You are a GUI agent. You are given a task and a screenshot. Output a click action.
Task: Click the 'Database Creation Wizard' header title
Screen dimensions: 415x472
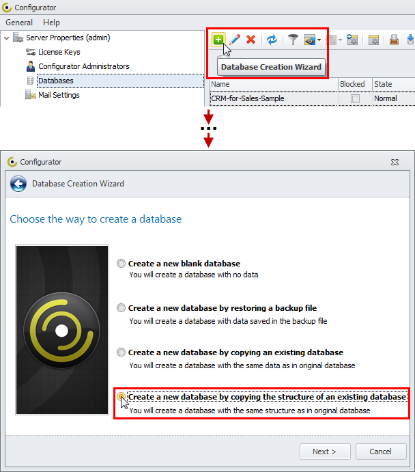pyautogui.click(x=78, y=184)
